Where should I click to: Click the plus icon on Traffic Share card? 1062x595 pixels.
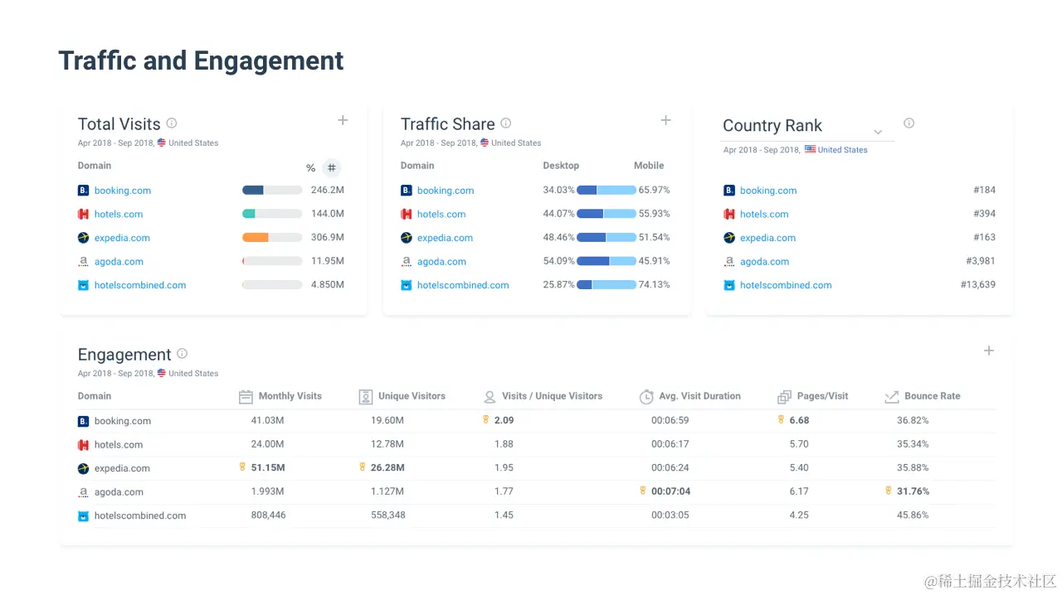click(x=665, y=120)
